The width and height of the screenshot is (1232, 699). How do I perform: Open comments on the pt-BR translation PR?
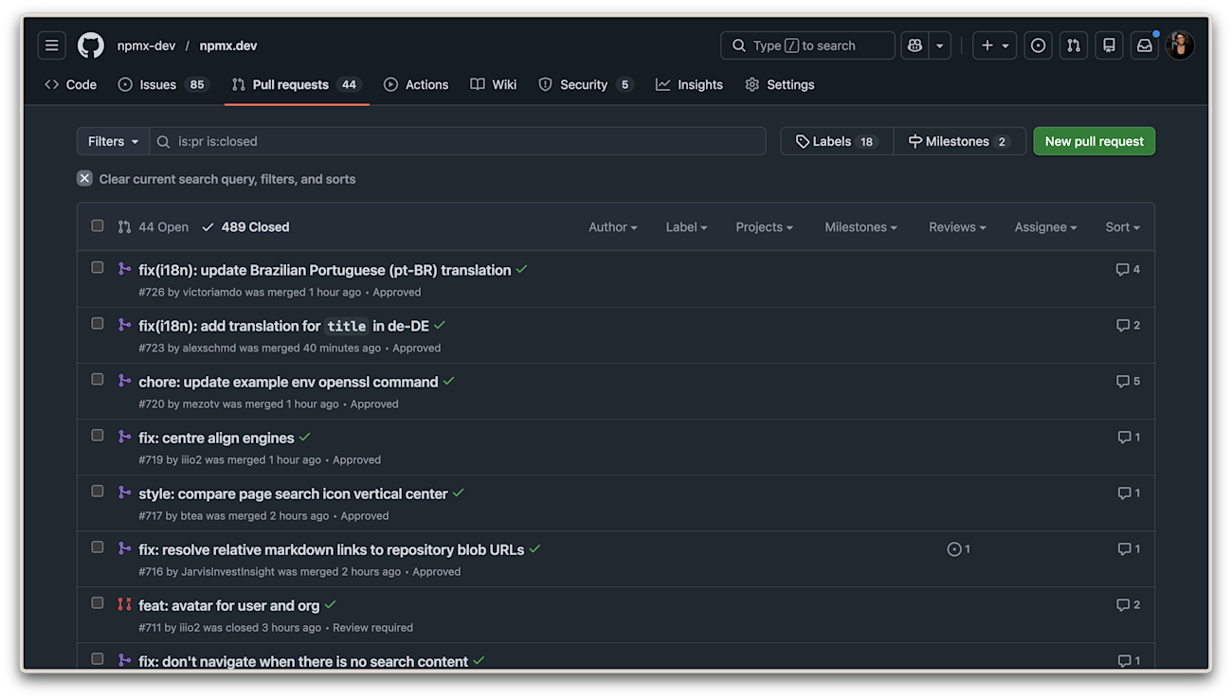click(1128, 269)
